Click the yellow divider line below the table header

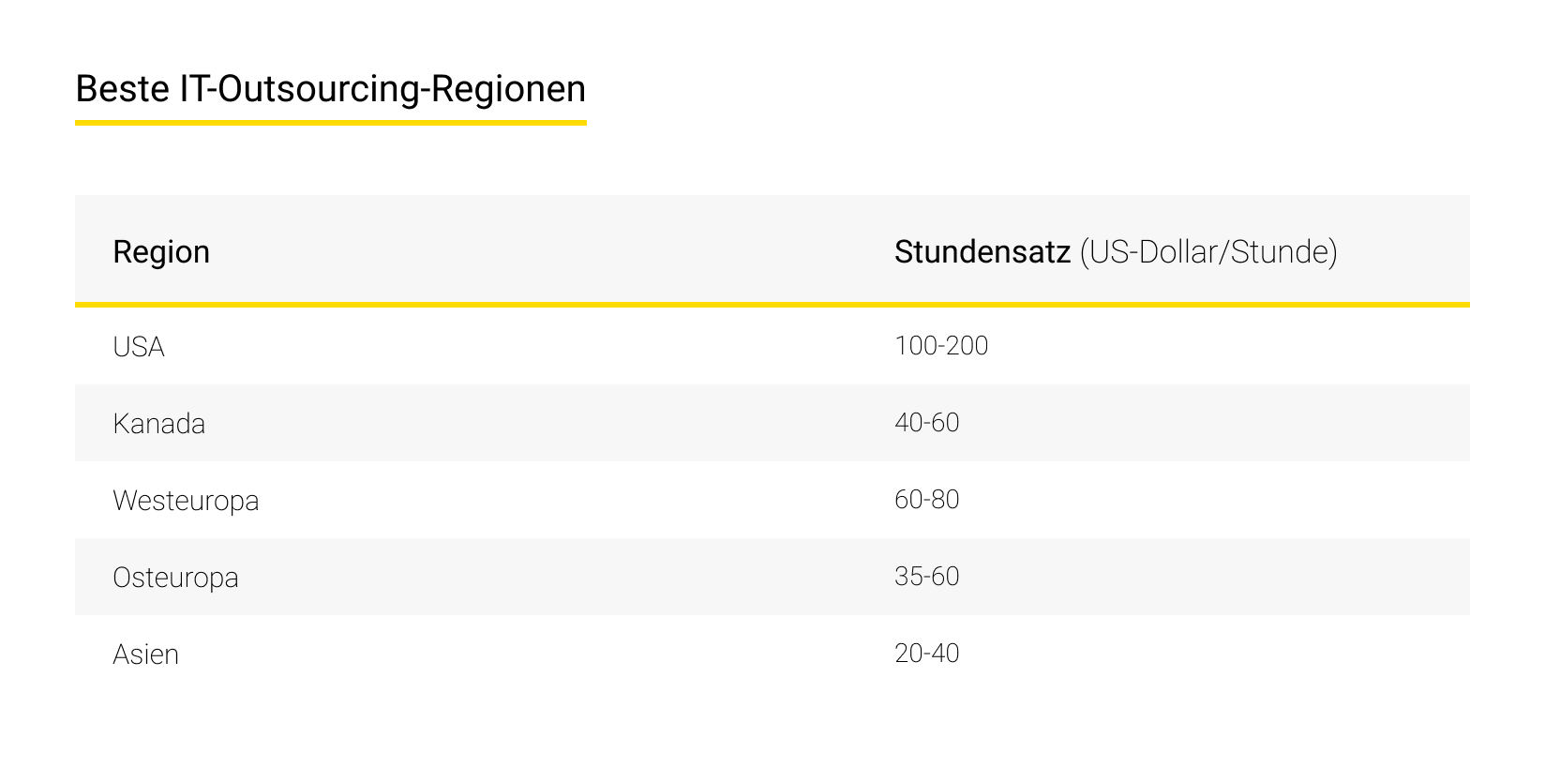point(772,305)
